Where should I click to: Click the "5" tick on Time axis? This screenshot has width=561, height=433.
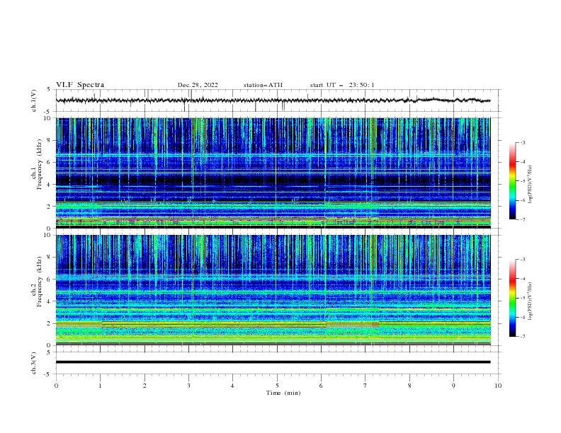click(277, 386)
